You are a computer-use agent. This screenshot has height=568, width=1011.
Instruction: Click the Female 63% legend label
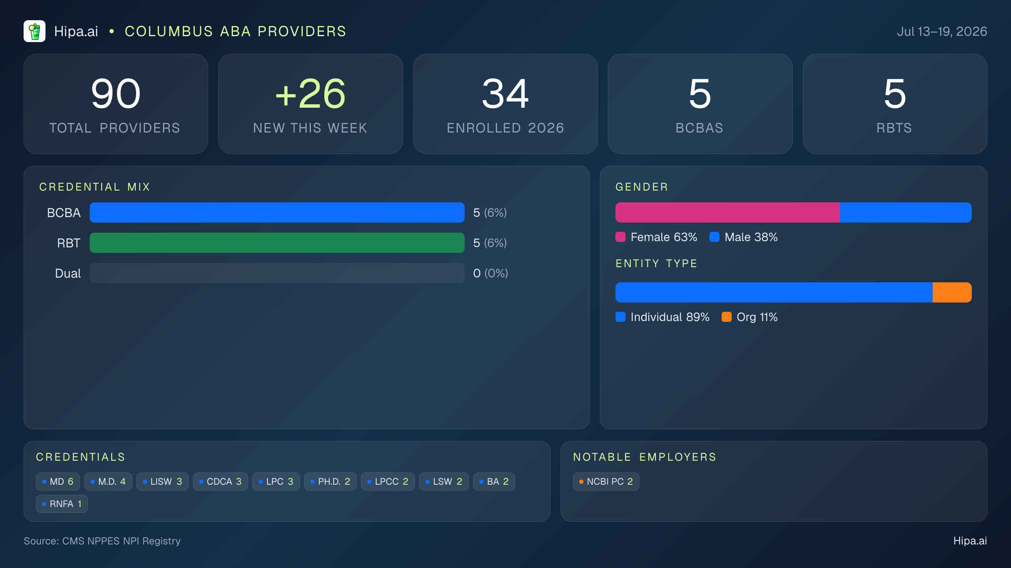664,237
